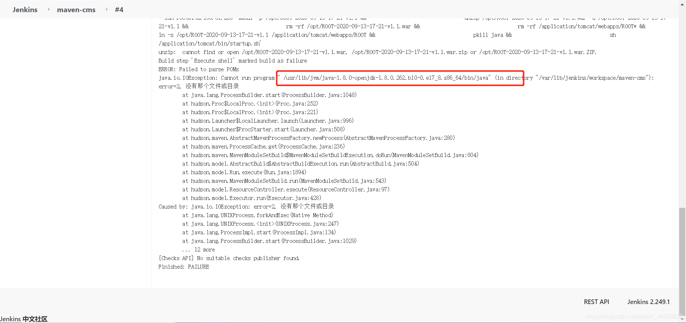Select the '... 12 more' line
686x323 pixels.
[199, 250]
